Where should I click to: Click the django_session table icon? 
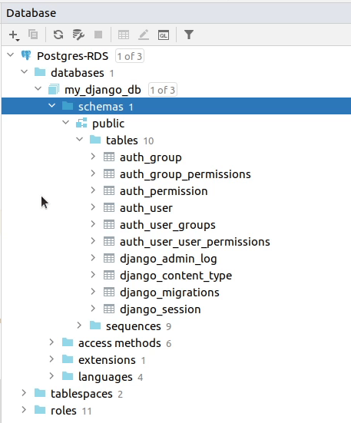point(109,309)
